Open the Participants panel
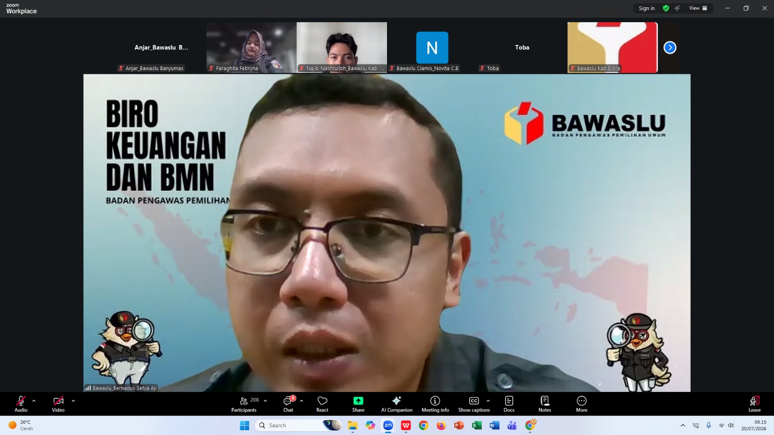Screen dimensions: 774x435 244,404
